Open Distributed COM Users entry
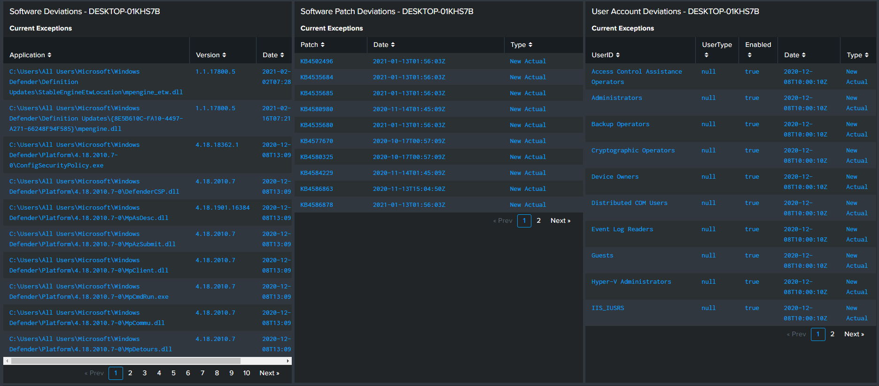The image size is (879, 386). [731, 208]
